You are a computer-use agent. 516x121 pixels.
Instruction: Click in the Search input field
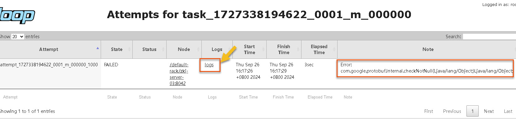pyautogui.click(x=489, y=37)
